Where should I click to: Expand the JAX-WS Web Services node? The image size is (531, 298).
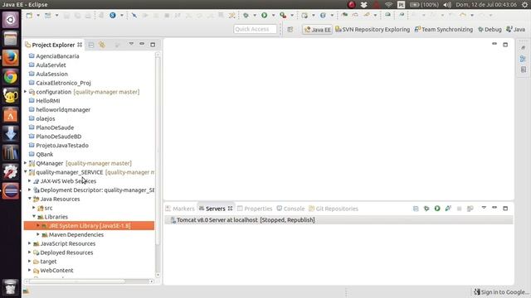[x=30, y=181]
